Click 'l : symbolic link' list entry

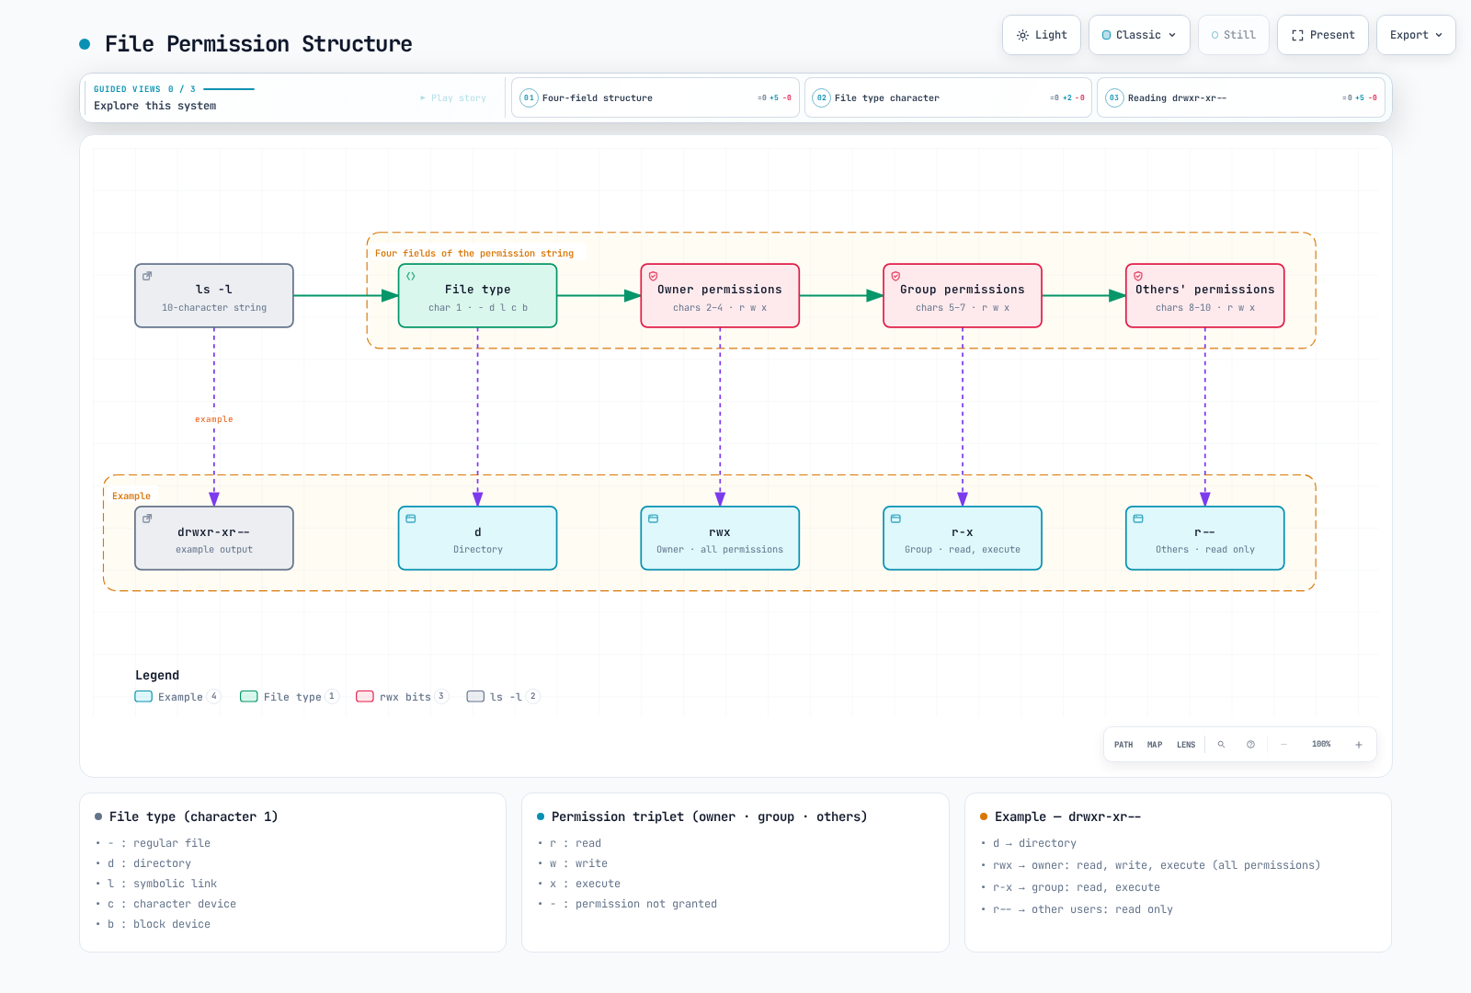(162, 884)
